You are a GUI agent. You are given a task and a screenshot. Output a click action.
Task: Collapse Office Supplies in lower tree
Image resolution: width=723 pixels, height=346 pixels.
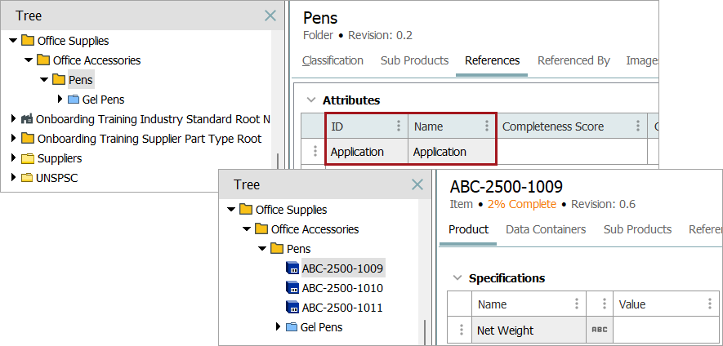[x=231, y=210]
